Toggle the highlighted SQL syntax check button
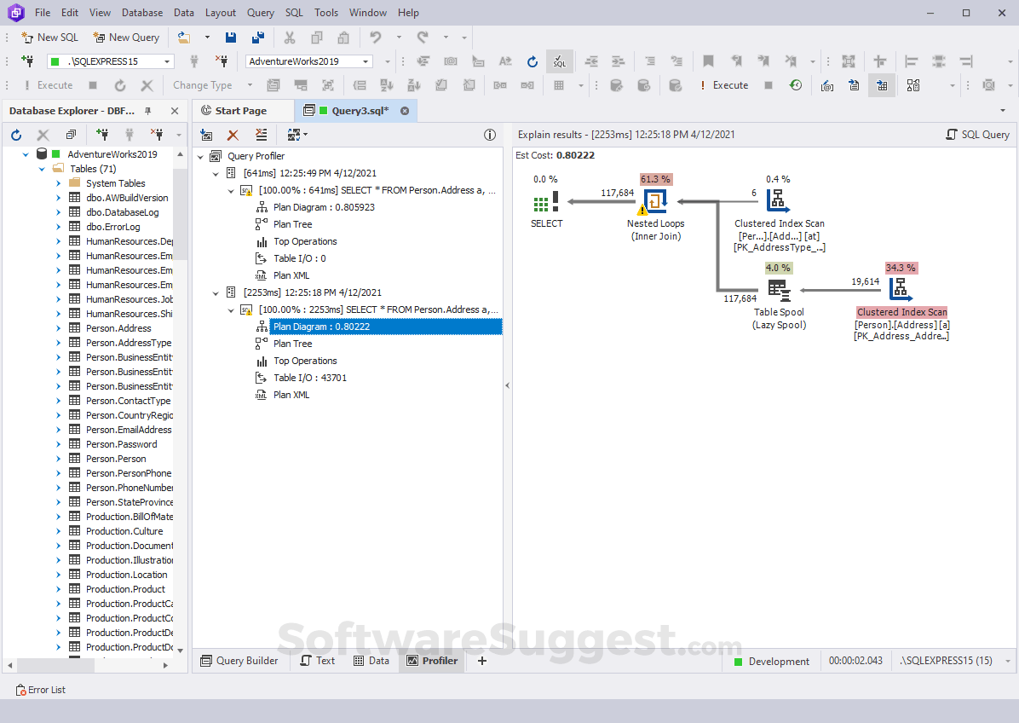This screenshot has height=723, width=1019. pos(560,61)
